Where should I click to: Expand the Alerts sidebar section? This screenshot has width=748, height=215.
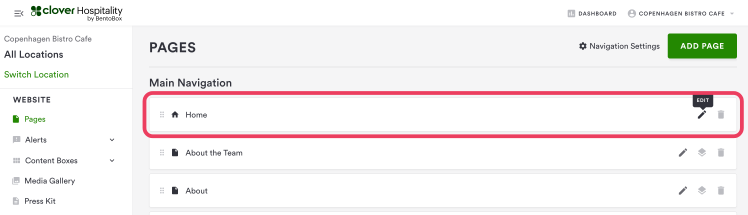[x=112, y=140]
